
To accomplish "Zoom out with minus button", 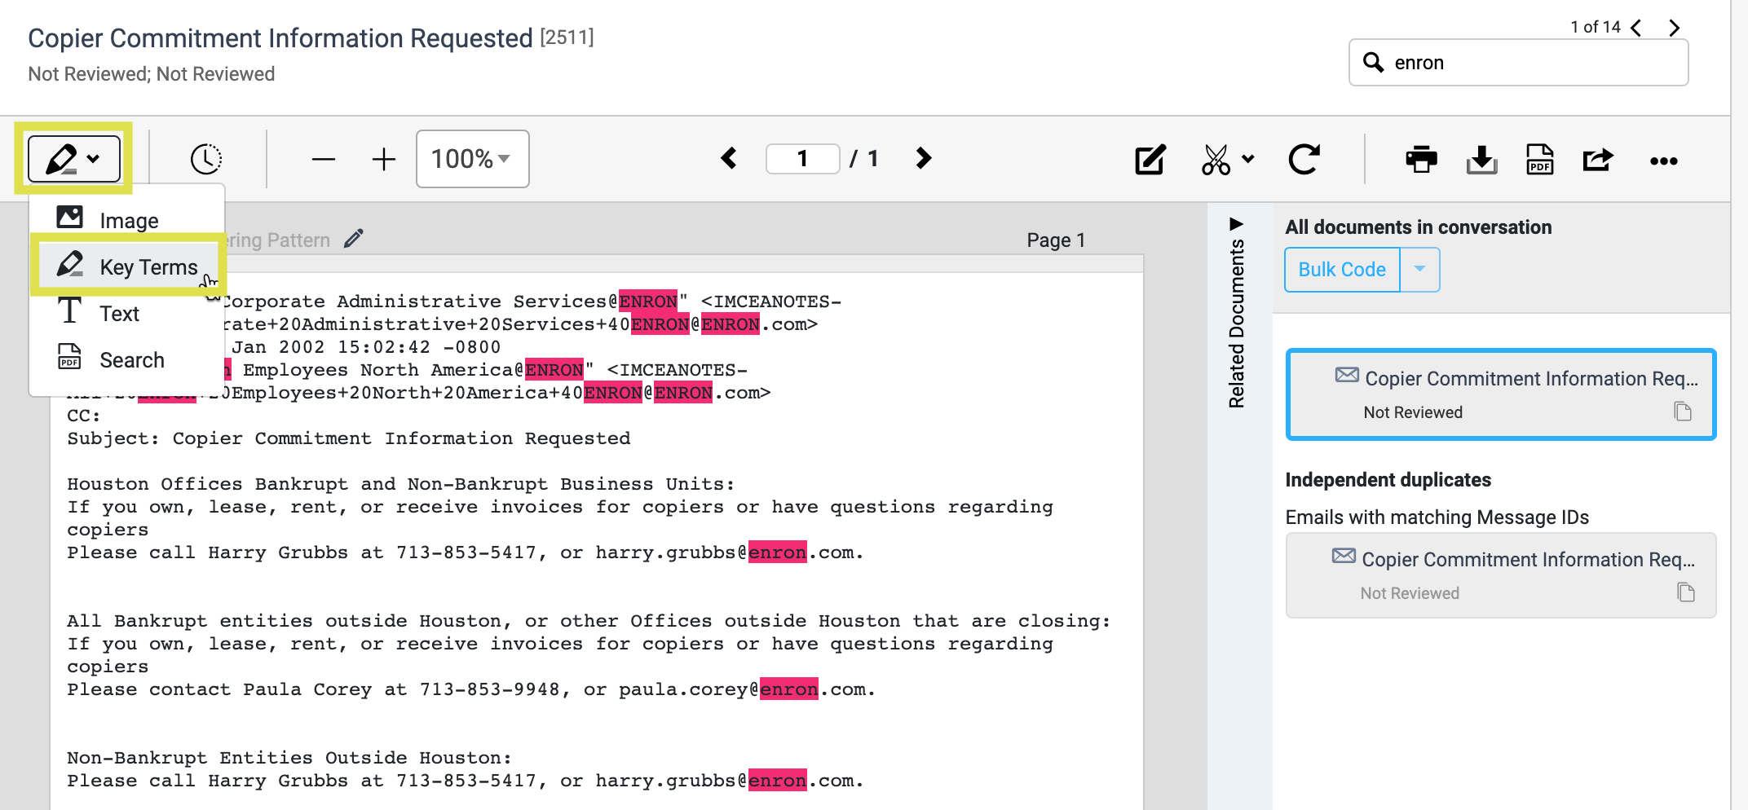I will tap(324, 159).
